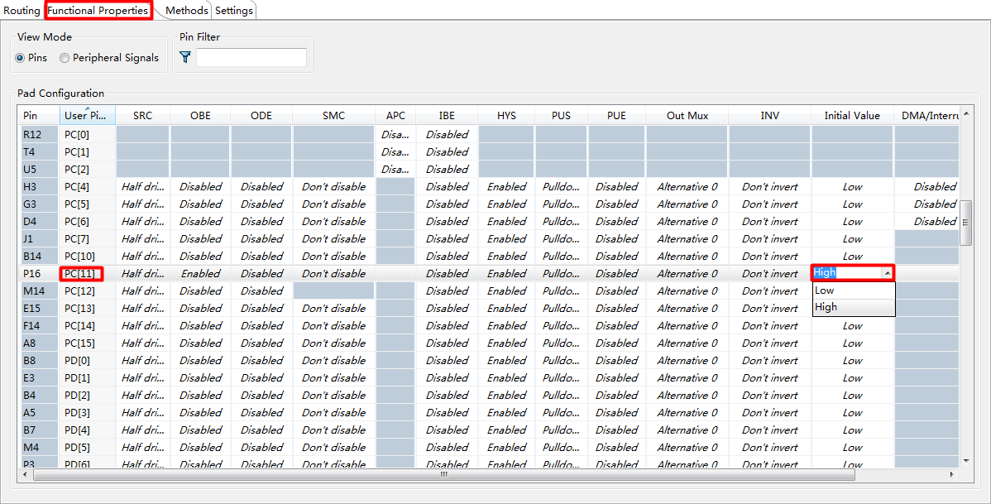Click inside the Pin Filter text field
991x504 pixels.
tap(251, 58)
